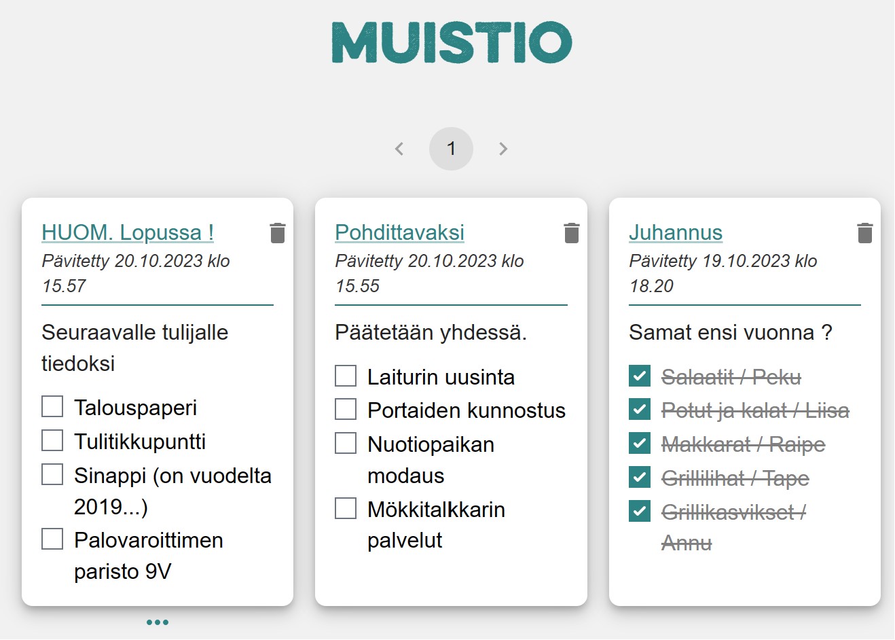Open the Juhannus note title link

[x=676, y=232]
